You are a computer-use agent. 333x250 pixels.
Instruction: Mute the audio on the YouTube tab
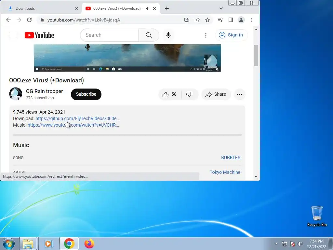tap(147, 8)
